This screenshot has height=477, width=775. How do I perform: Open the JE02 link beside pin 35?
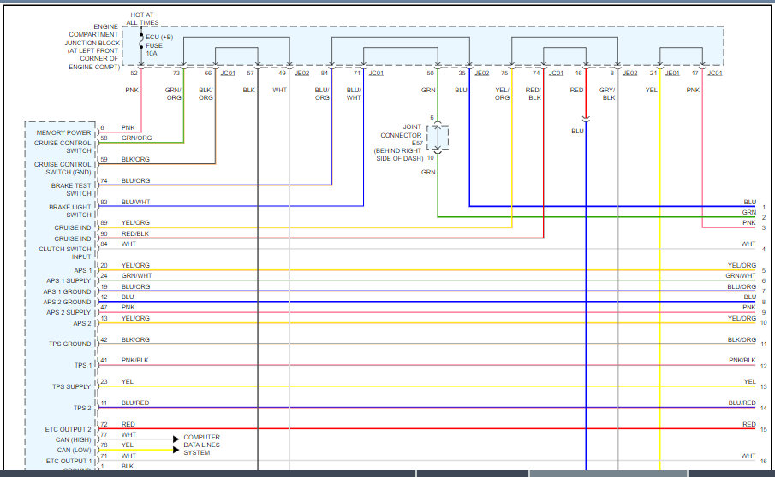[482, 73]
